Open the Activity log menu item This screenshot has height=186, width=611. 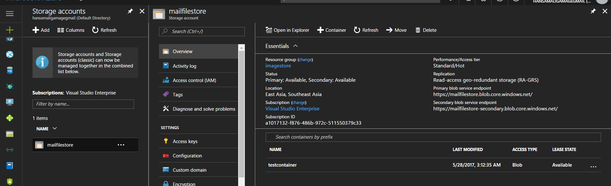pos(199,66)
